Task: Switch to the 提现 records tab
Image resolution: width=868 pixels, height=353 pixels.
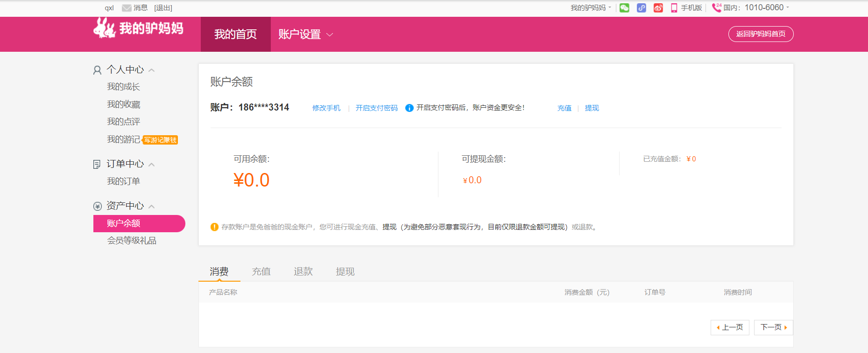Action: (x=345, y=271)
